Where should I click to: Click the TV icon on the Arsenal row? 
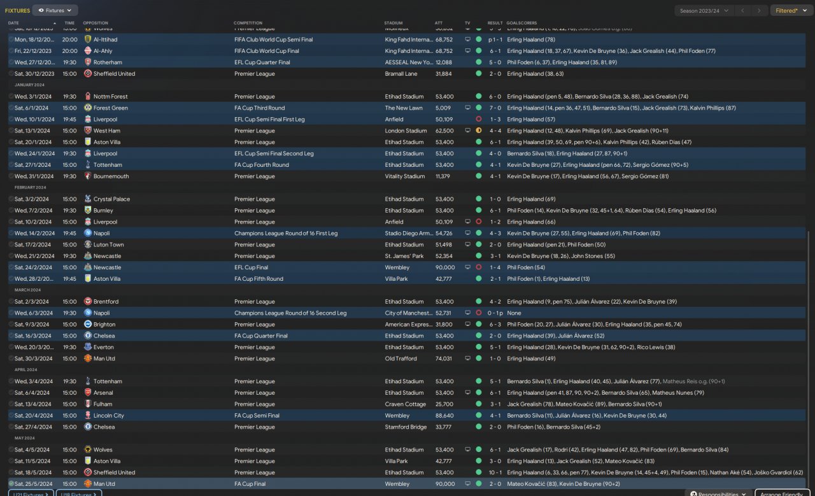[x=468, y=393]
